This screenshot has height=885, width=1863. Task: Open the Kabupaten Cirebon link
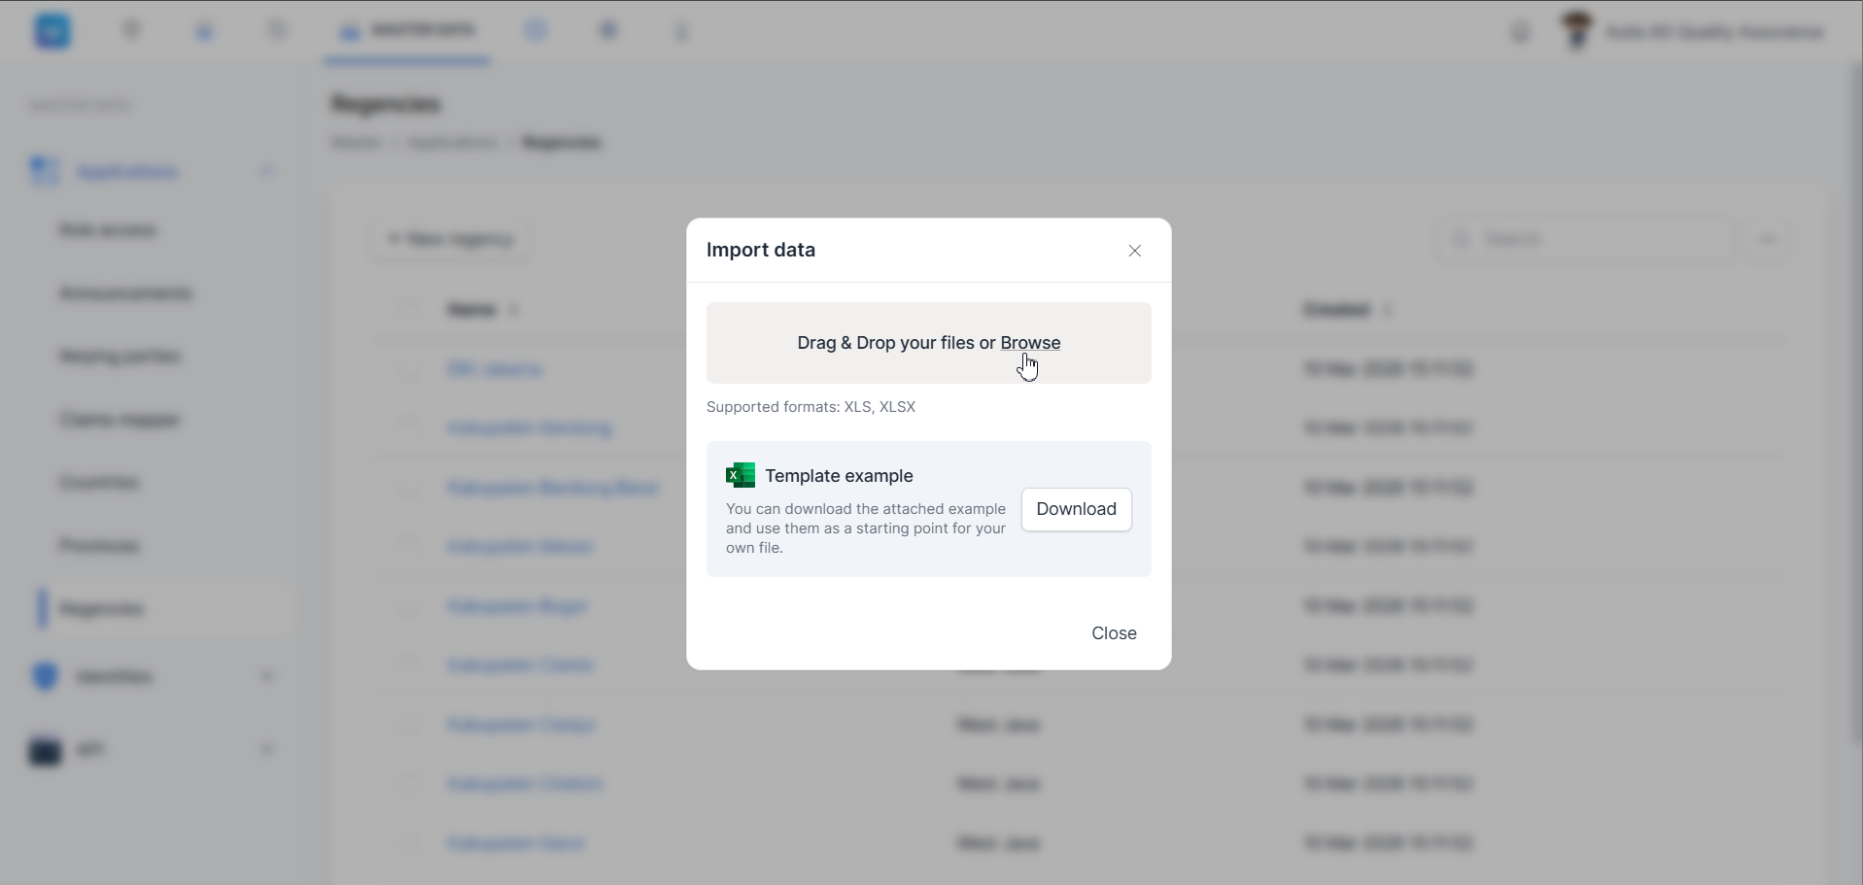click(x=525, y=784)
